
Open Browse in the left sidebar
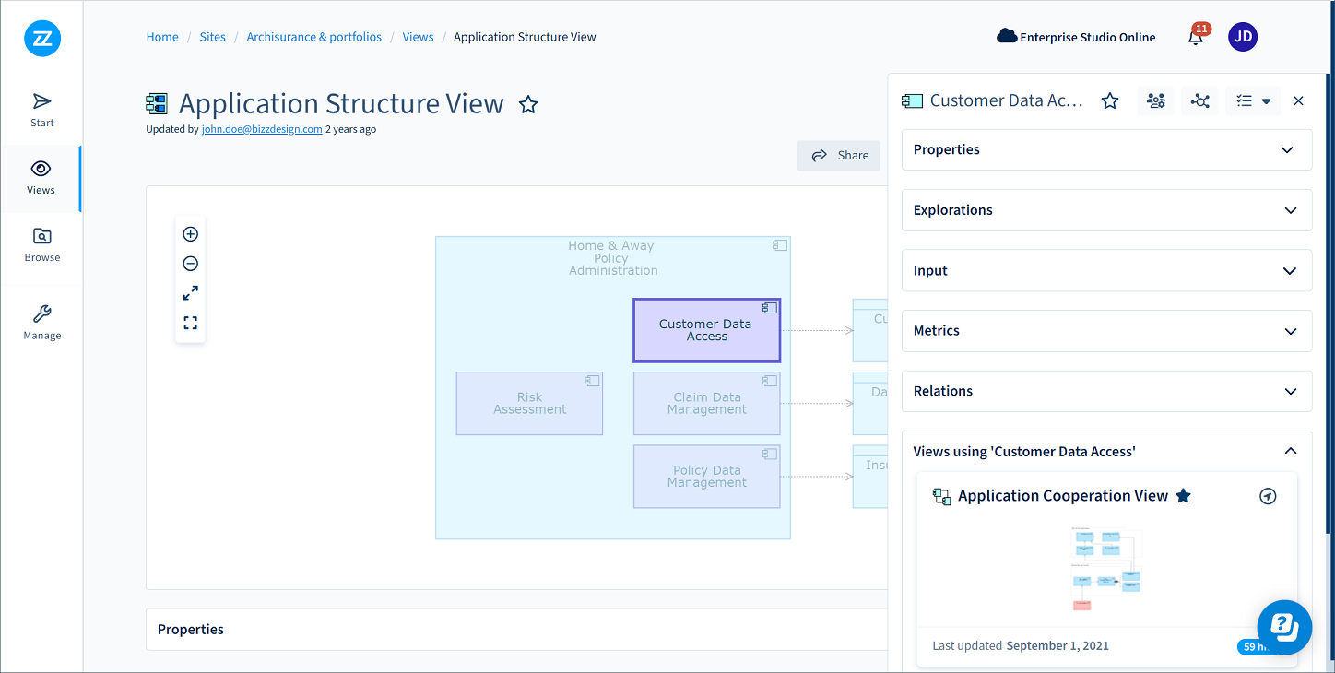click(41, 245)
